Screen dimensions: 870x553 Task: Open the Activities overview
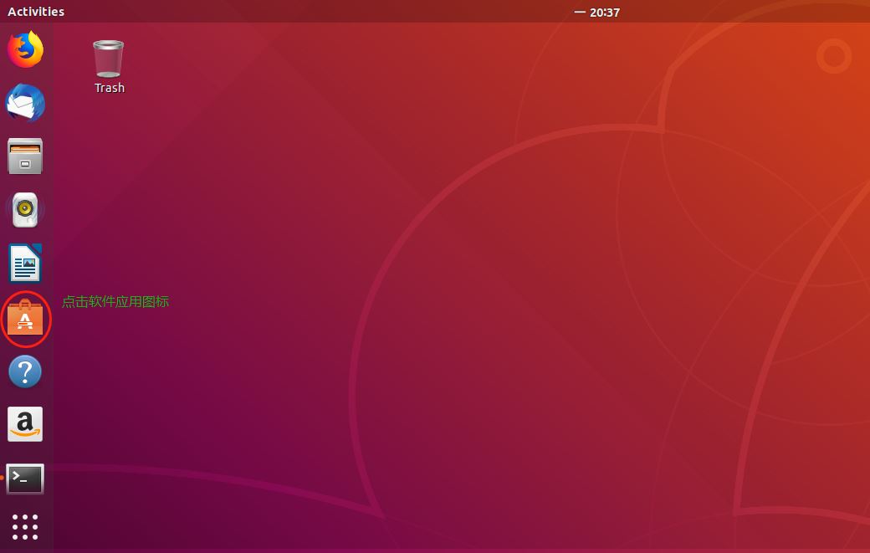point(35,11)
